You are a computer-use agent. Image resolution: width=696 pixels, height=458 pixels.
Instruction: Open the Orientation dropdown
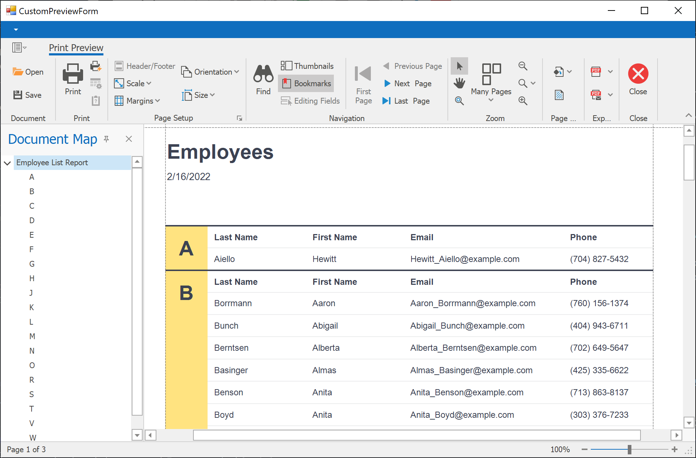tap(210, 72)
